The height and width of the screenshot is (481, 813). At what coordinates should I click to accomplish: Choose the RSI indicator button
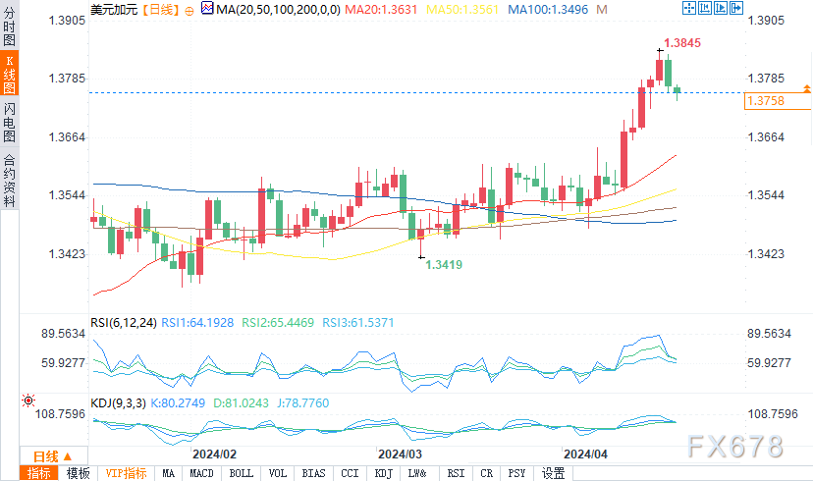point(456,473)
